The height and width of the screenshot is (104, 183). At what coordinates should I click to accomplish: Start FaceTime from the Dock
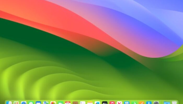pyautogui.click(x=60, y=103)
